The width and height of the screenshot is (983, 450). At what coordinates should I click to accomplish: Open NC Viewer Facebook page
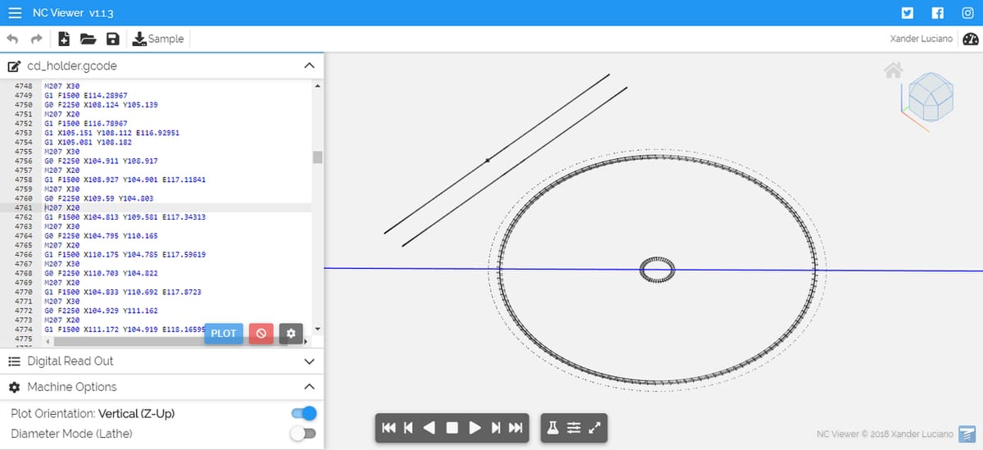[x=938, y=12]
